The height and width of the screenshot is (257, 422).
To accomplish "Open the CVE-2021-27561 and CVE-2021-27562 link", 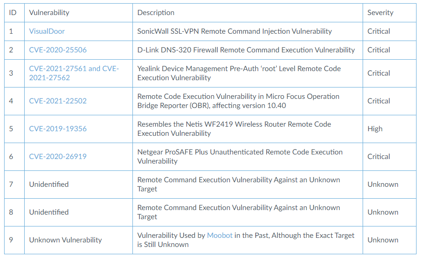I will click(74, 73).
